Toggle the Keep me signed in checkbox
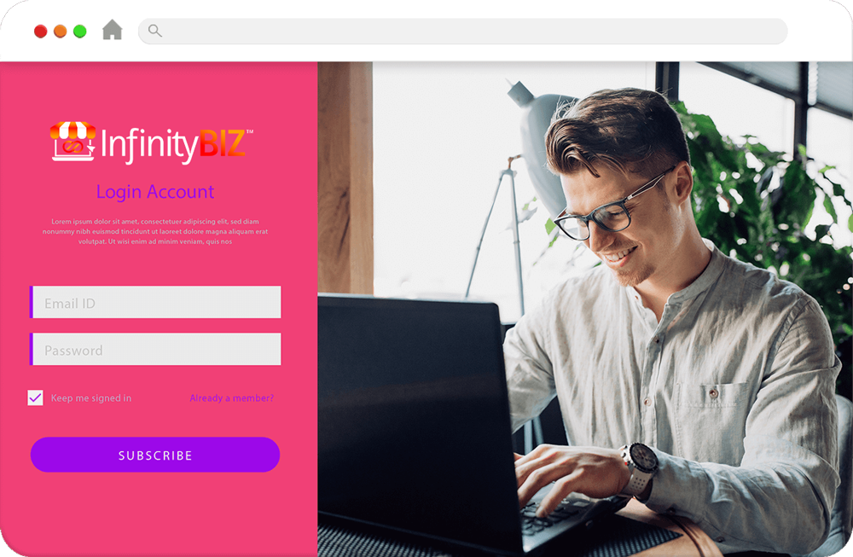This screenshot has width=853, height=557. pos(35,397)
